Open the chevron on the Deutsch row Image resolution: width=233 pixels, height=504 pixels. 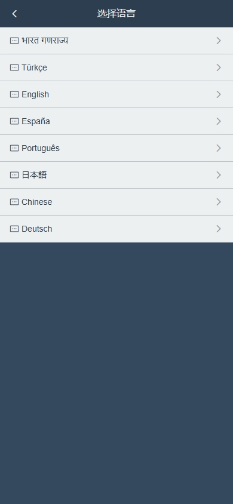click(x=219, y=229)
